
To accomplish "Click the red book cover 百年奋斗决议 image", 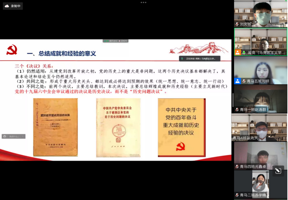I will tap(182, 127).
